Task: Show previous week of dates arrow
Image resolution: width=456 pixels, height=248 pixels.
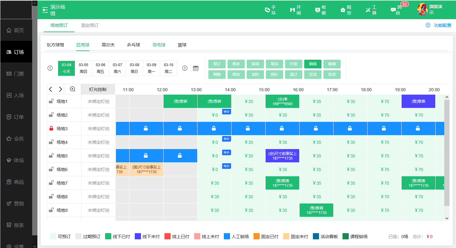Action: pos(50,68)
